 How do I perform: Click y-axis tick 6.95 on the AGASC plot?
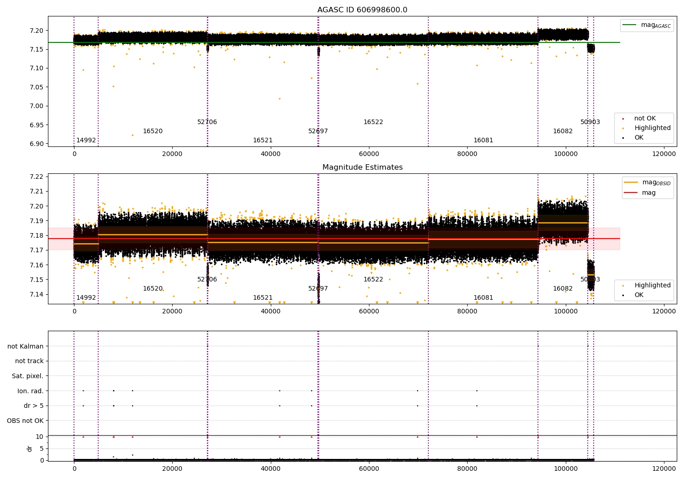(x=37, y=125)
